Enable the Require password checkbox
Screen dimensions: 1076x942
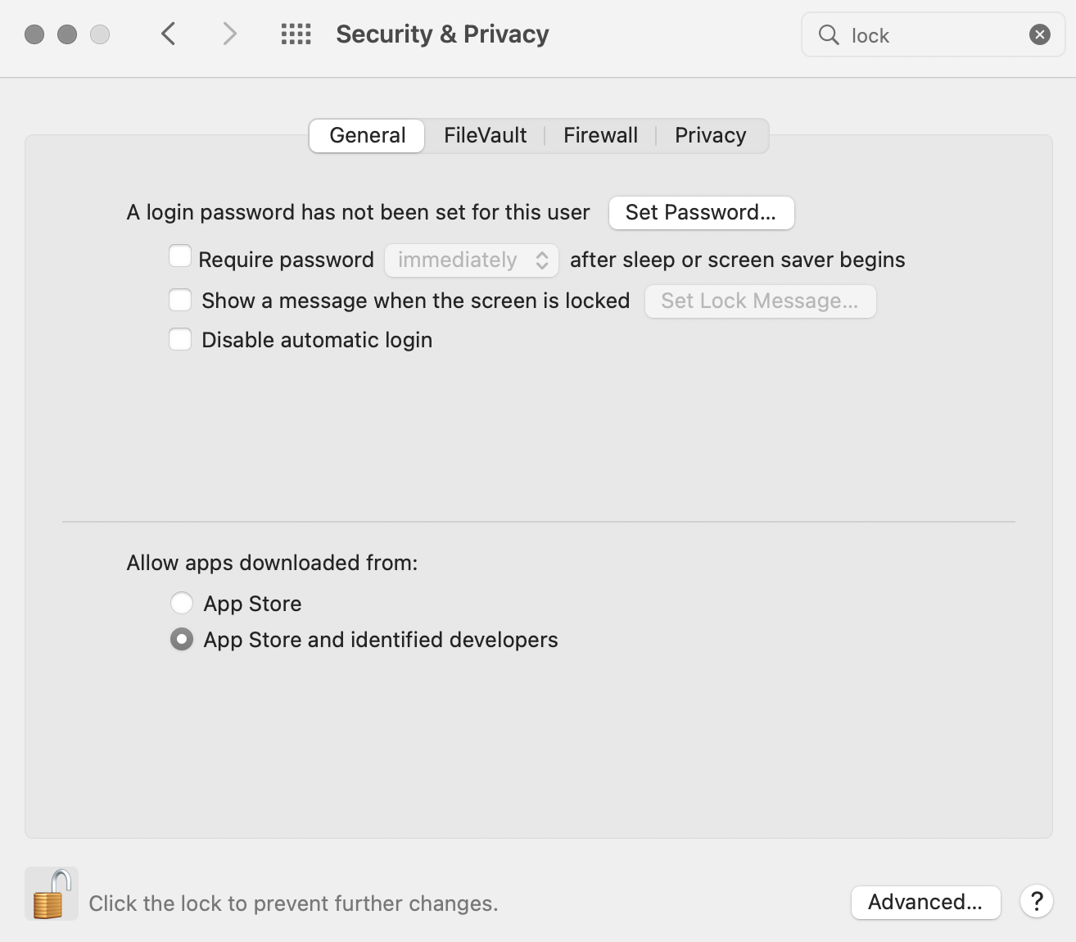pyautogui.click(x=180, y=257)
